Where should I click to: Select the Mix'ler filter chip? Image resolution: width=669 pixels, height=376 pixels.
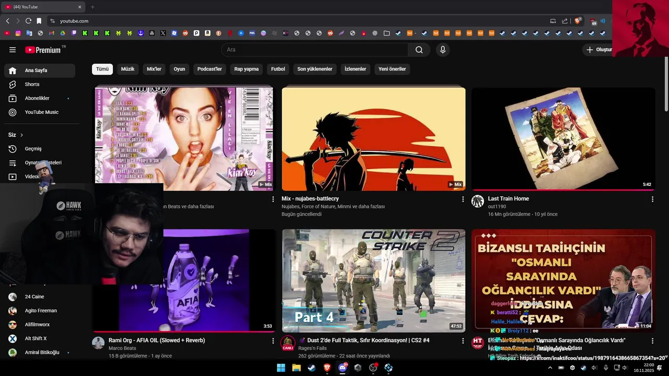click(154, 69)
